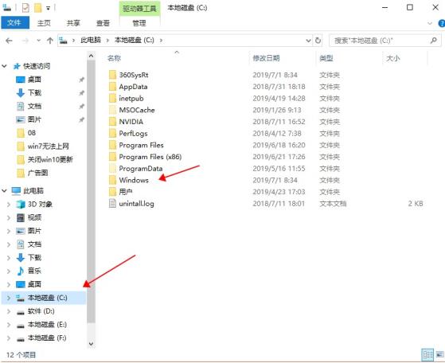
Task: Click the search magnifier icon
Action: pos(433,41)
